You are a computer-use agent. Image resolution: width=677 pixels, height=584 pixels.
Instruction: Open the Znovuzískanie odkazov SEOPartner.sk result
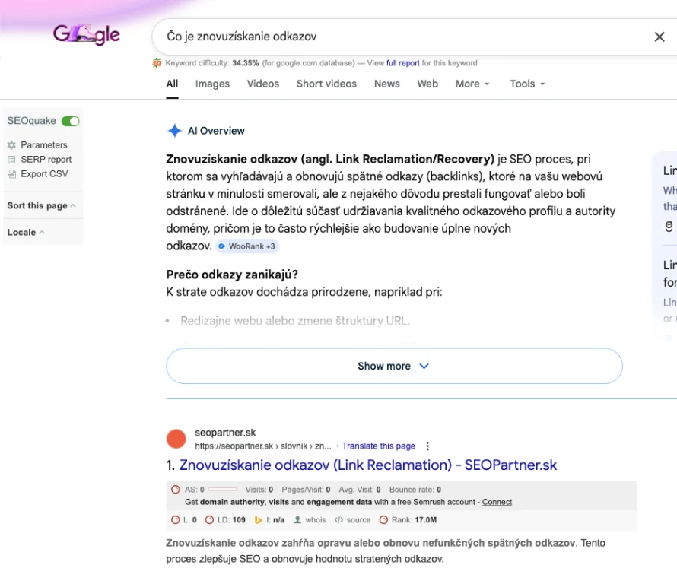click(x=368, y=465)
